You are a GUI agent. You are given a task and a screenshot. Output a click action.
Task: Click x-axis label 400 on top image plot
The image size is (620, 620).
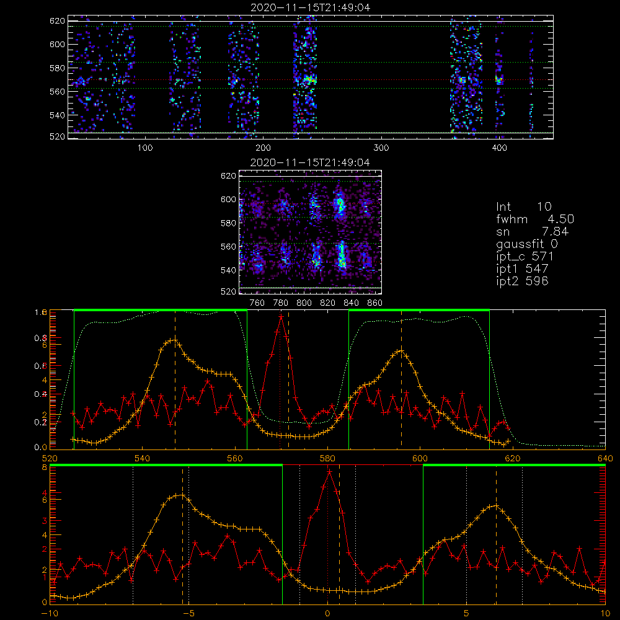499,148
